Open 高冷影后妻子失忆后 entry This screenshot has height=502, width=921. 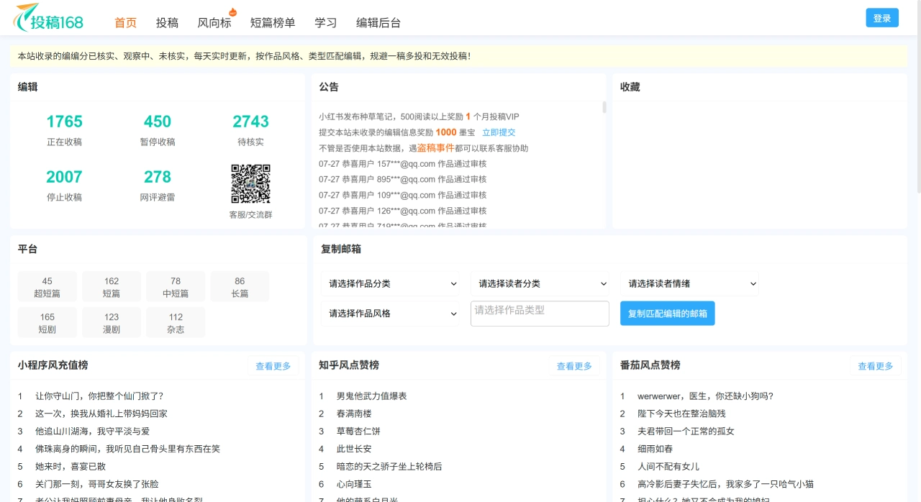click(725, 484)
